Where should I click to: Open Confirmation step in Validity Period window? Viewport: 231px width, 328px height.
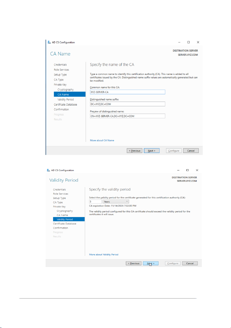click(60, 228)
